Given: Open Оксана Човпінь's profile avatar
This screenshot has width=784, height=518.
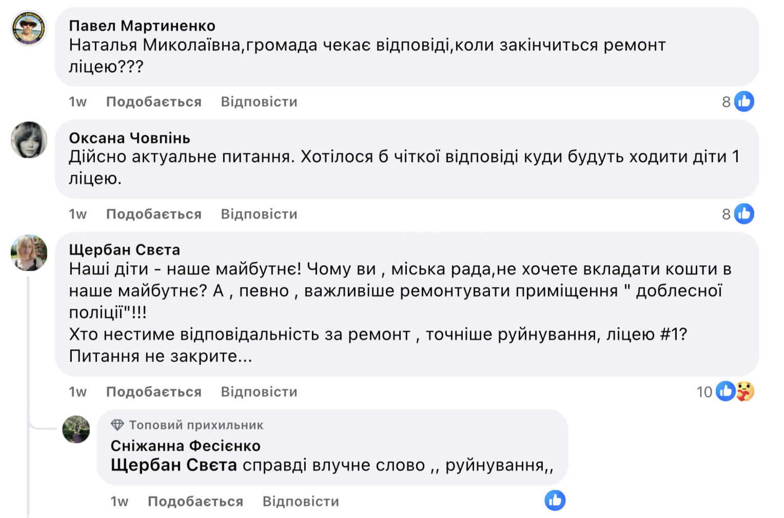Looking at the screenshot, I should 29,140.
